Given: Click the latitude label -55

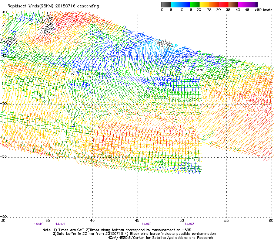Looking at the screenshot, I should coord(3,156).
